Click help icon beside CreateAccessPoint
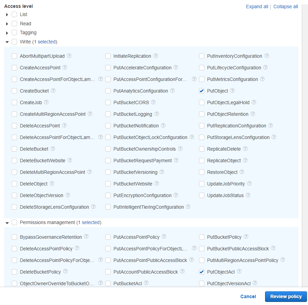Image resolution: width=308 pixels, height=305 pixels. pos(65,68)
